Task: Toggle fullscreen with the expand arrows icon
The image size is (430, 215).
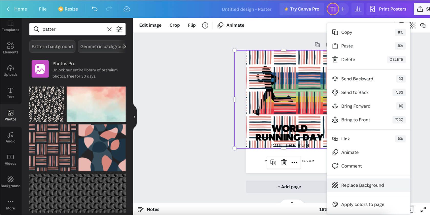Action: [x=423, y=209]
